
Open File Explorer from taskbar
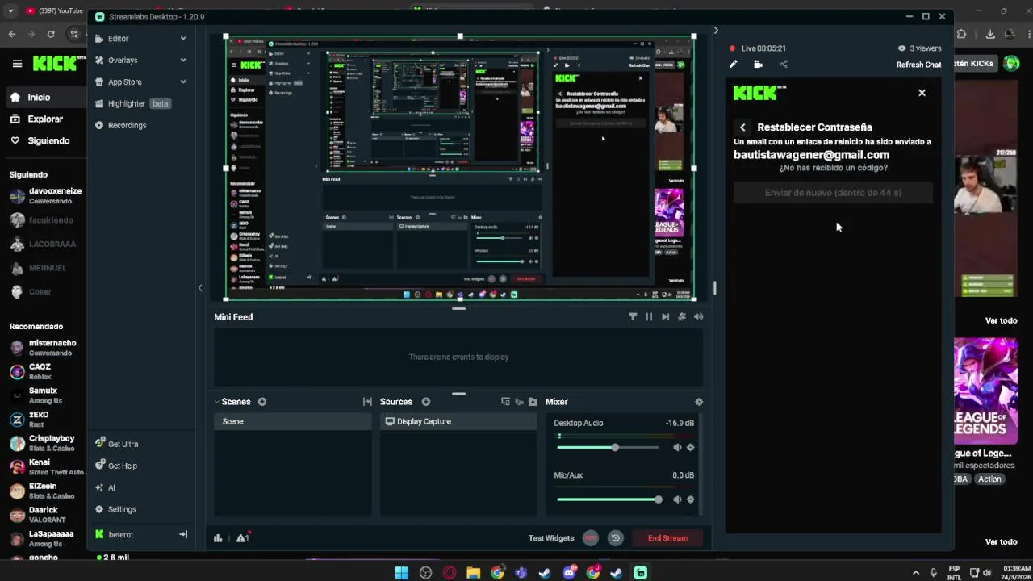coord(473,573)
